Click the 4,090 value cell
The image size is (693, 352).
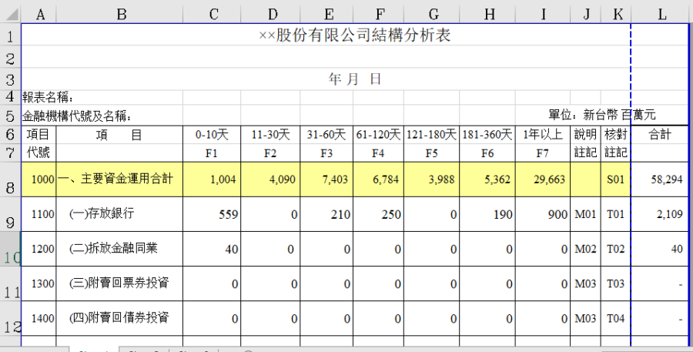tap(270, 179)
